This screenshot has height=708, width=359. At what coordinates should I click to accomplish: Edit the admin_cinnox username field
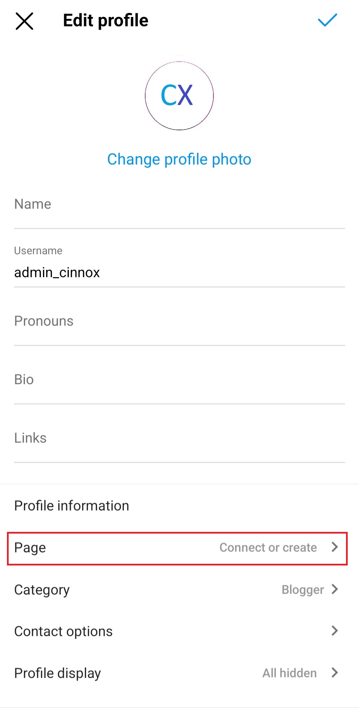[179, 272]
